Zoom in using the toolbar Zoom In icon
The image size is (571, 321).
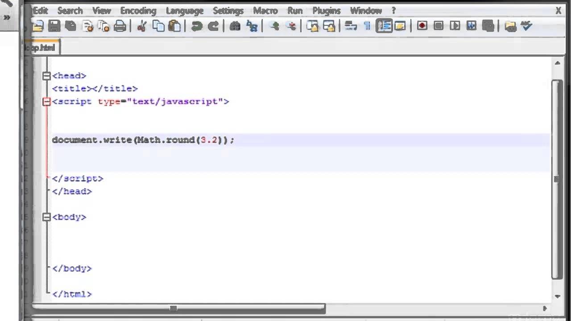(274, 26)
